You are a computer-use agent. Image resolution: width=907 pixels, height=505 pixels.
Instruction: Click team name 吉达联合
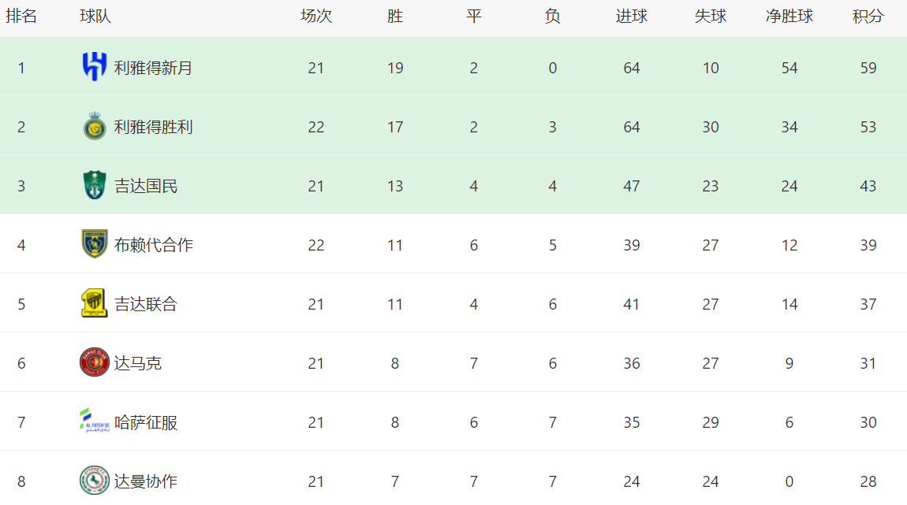coord(146,304)
